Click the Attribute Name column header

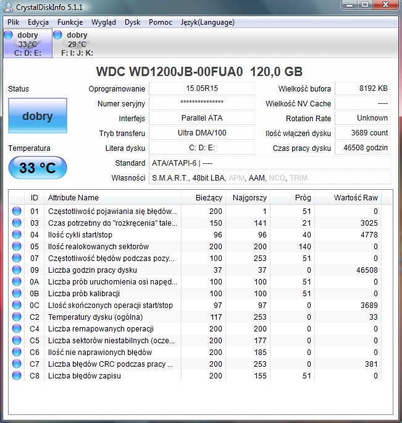112,198
